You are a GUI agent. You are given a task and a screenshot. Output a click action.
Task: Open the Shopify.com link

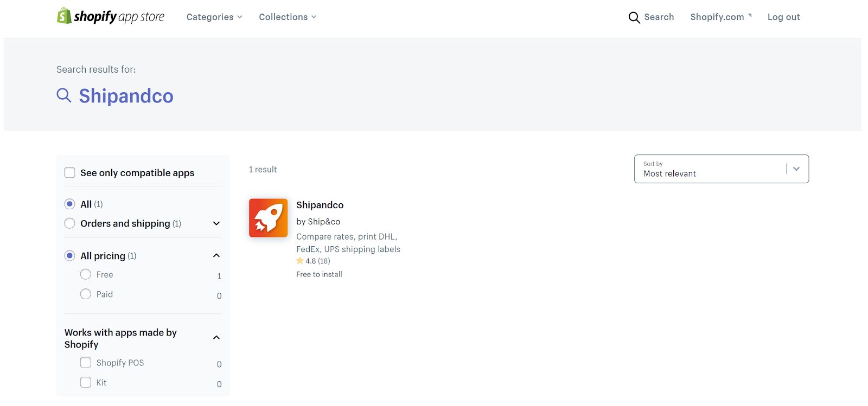(x=717, y=17)
